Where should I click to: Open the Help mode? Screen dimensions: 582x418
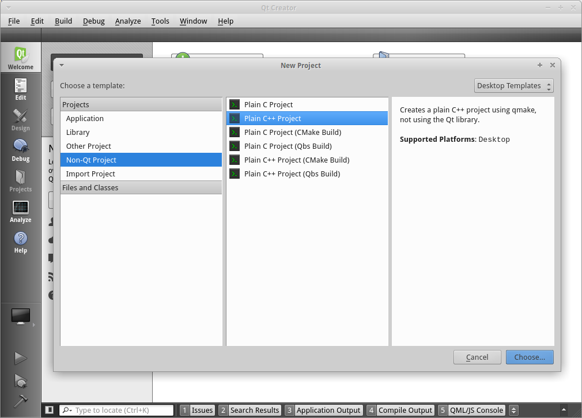point(21,242)
